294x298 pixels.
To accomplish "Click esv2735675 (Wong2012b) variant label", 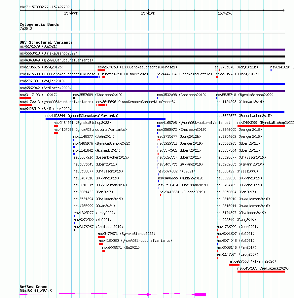I will coord(42,67).
